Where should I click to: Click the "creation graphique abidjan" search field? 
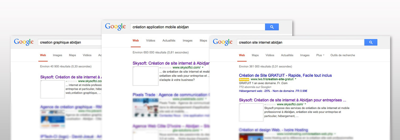[70, 42]
